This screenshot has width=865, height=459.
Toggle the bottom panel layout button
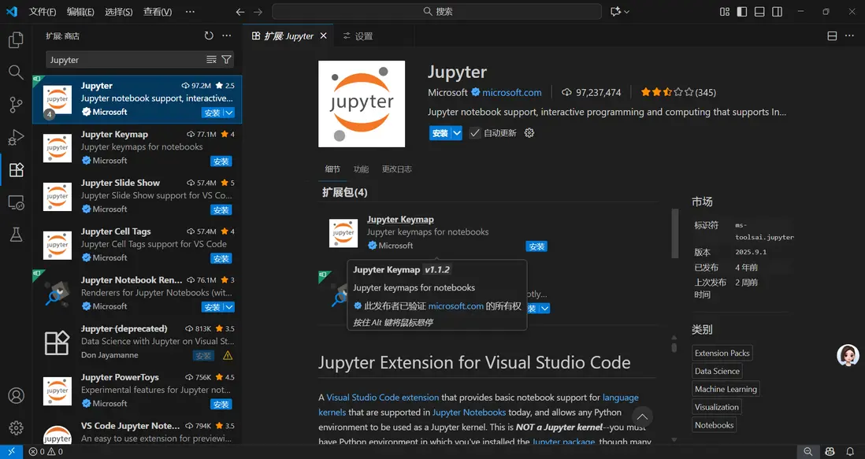759,12
